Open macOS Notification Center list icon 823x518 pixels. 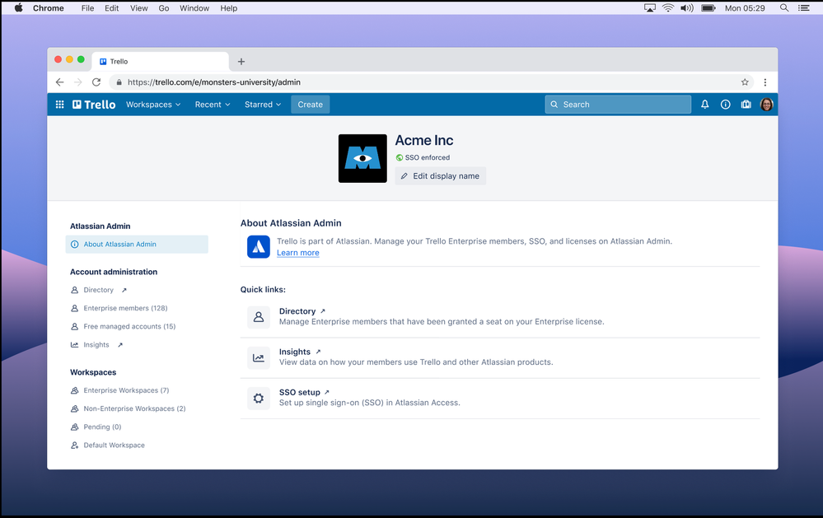click(803, 8)
